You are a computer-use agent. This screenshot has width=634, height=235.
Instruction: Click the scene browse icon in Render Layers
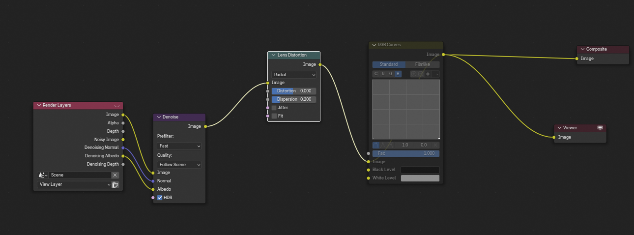[x=42, y=175]
